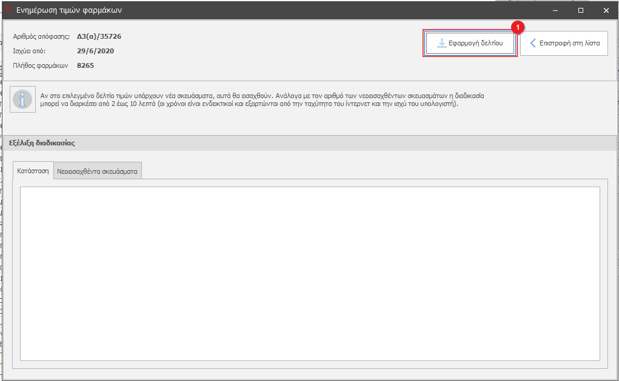Open the Νεοεισαχθέντα σκευάσματα tab
619x381 pixels.
[x=97, y=171]
